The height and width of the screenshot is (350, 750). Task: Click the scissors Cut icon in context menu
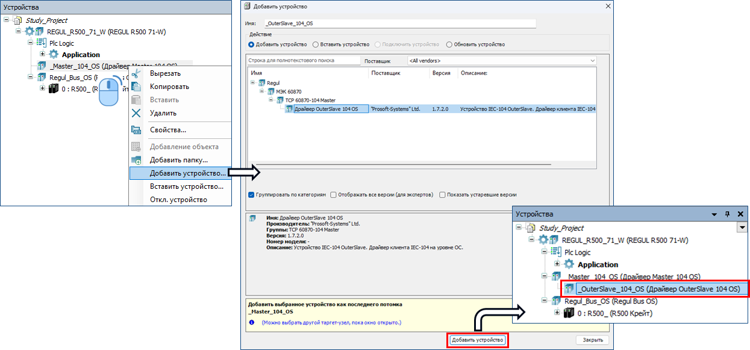click(136, 73)
